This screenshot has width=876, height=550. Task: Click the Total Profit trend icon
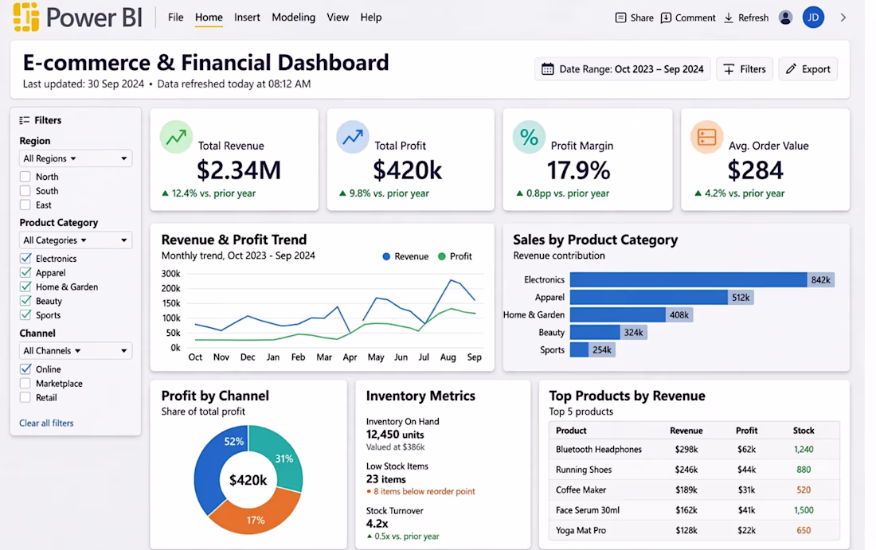point(353,137)
